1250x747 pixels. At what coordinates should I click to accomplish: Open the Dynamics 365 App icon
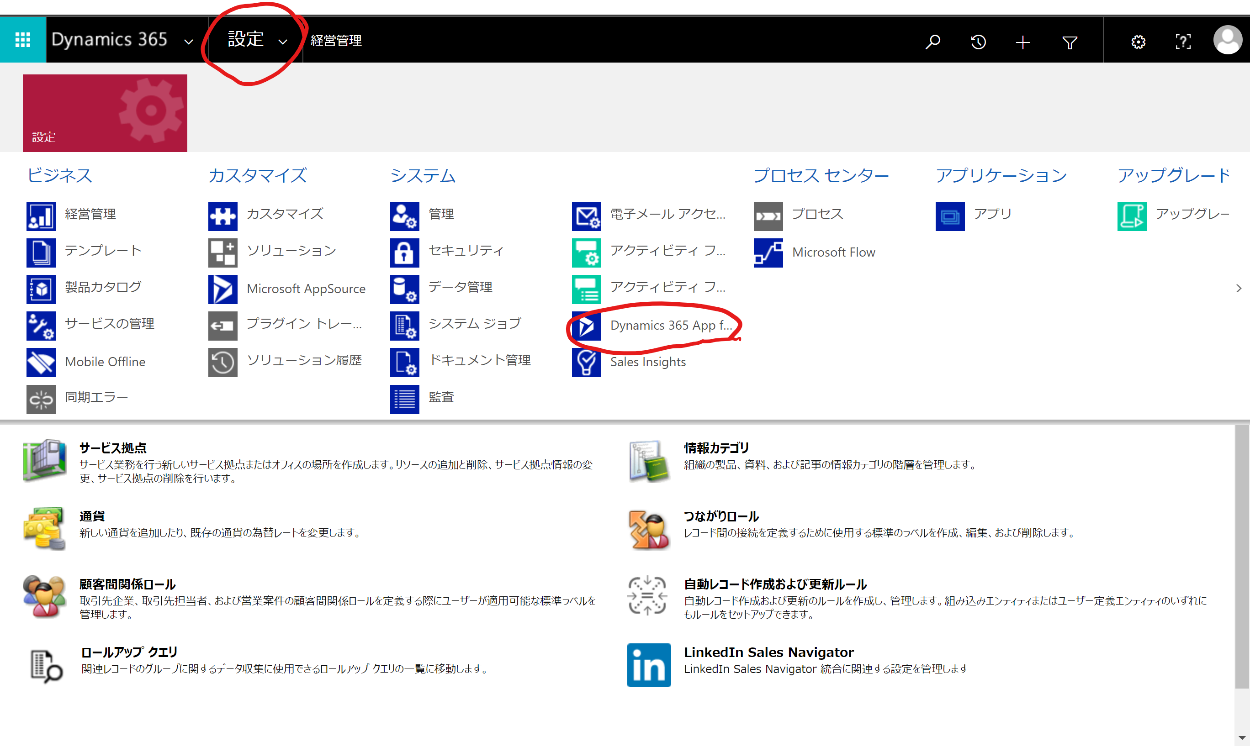pos(586,325)
